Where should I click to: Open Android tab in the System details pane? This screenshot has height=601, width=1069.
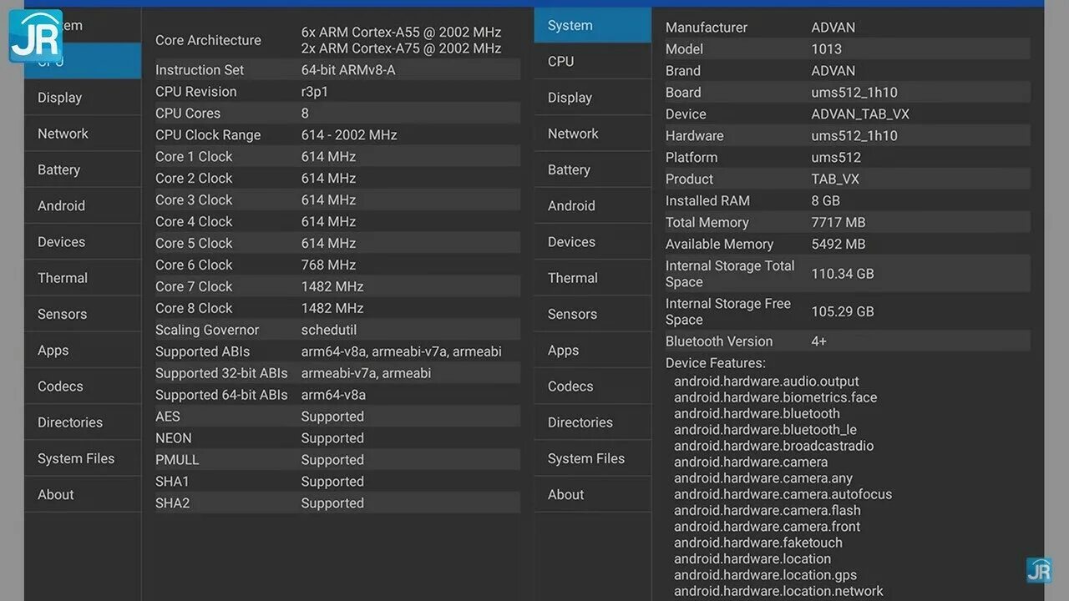coord(593,205)
